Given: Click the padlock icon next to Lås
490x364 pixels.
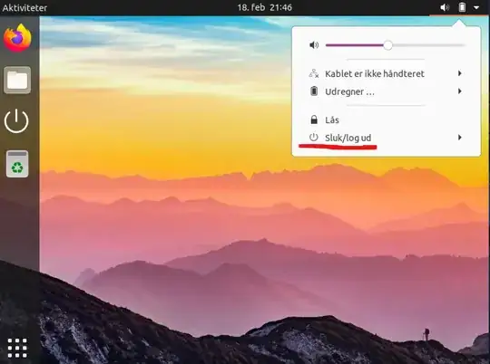Looking at the screenshot, I should point(314,120).
